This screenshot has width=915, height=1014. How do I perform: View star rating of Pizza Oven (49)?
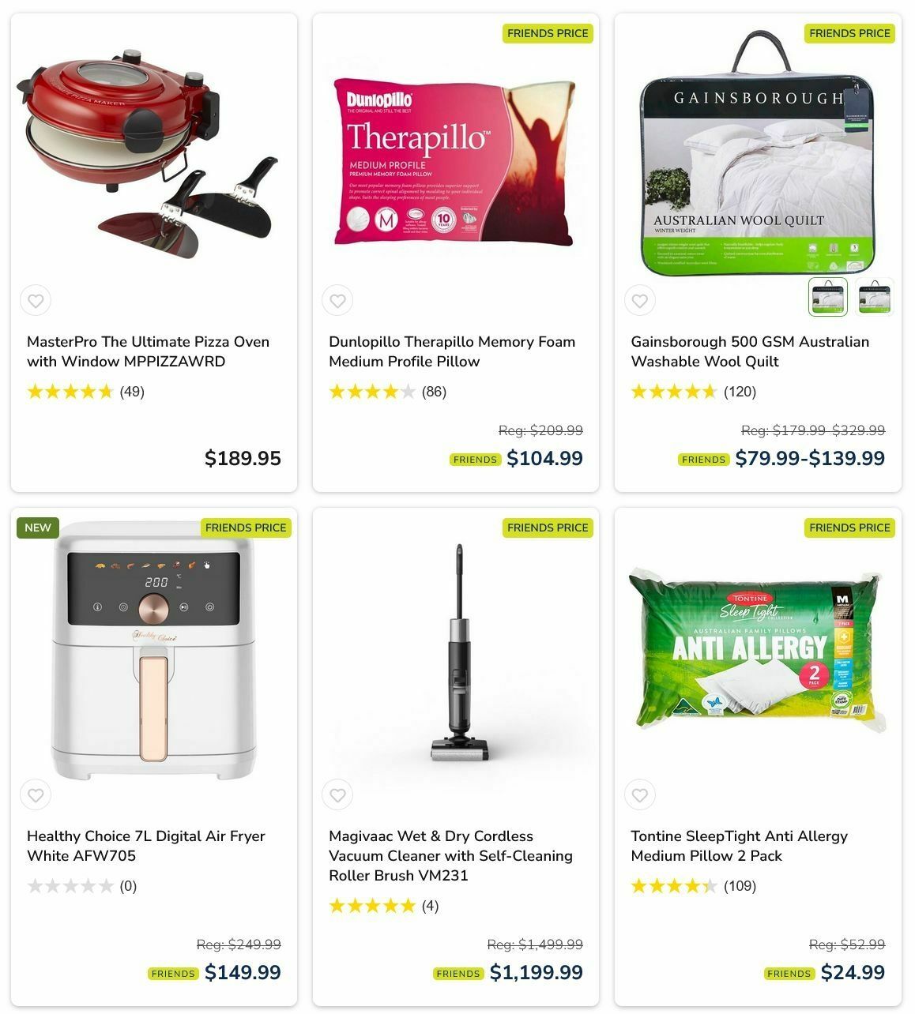pyautogui.click(x=85, y=392)
